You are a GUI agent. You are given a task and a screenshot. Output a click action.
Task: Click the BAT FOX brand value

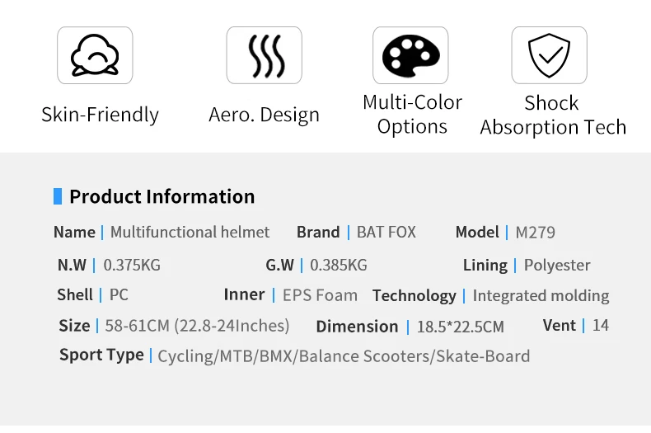coord(386,233)
